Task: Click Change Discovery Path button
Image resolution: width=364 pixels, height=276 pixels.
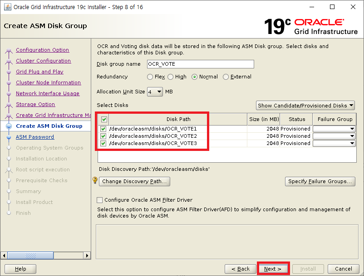Action: (134, 181)
